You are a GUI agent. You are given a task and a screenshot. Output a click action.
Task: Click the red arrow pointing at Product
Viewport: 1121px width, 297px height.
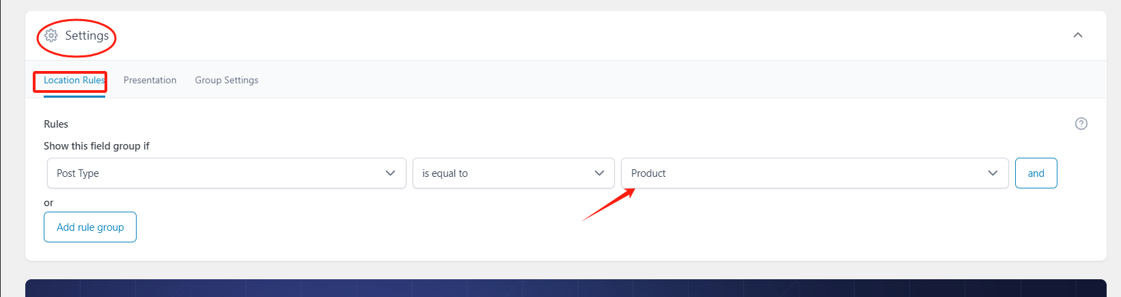[x=608, y=206]
